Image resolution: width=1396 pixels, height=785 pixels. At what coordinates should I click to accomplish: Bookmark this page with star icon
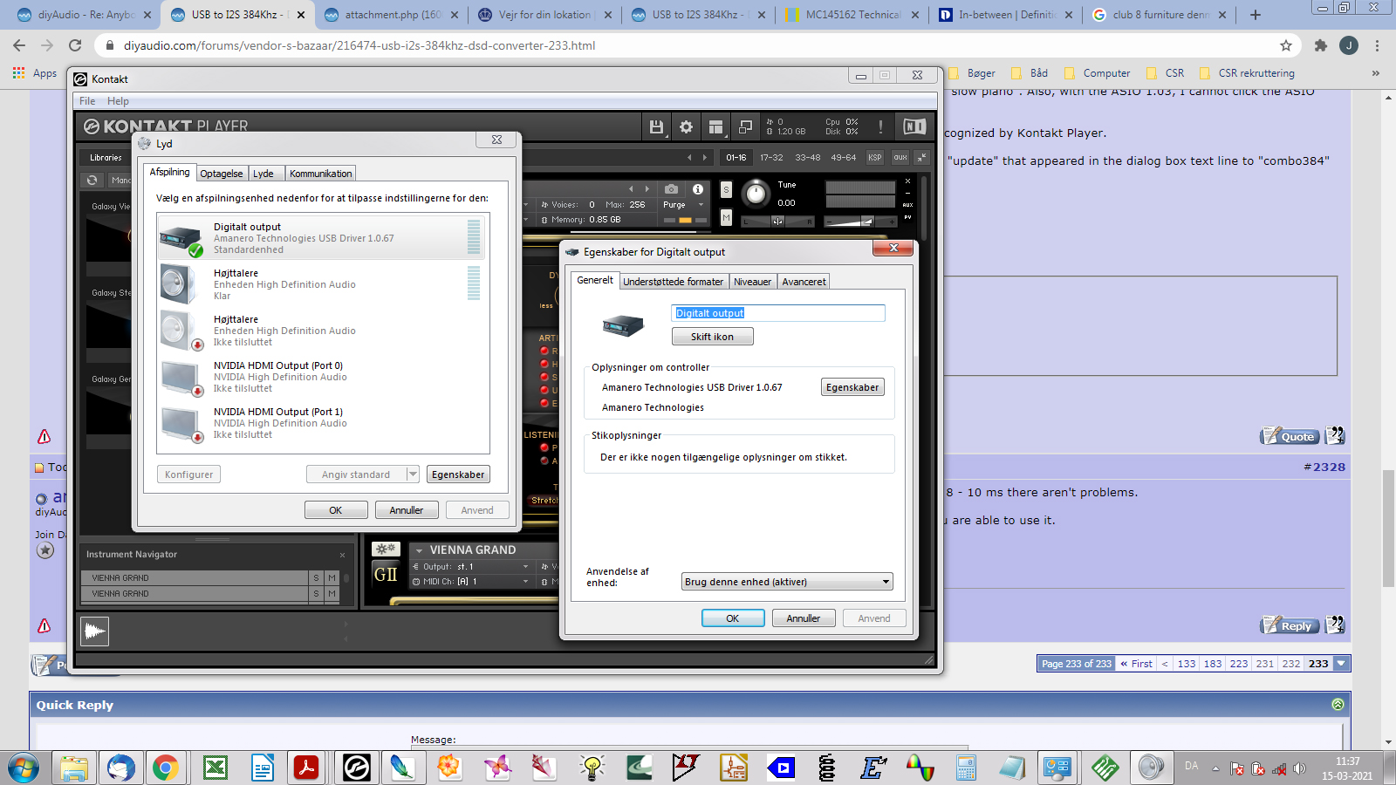tap(1286, 45)
